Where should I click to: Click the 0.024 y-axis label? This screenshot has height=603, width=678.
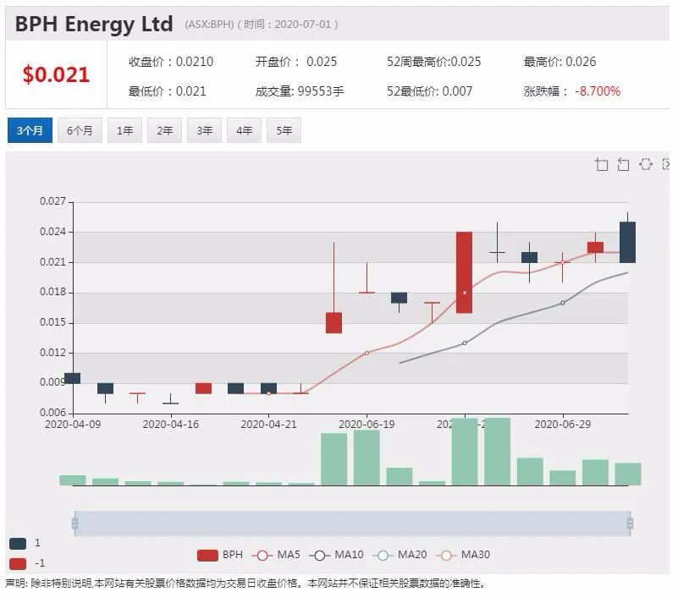pos(52,232)
